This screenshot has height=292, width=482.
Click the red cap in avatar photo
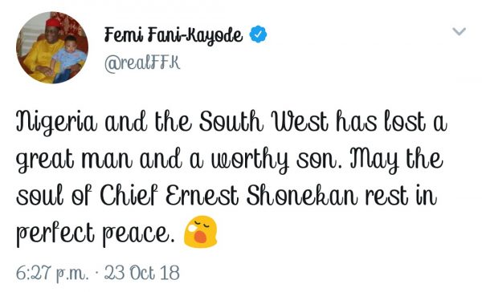tap(54, 22)
